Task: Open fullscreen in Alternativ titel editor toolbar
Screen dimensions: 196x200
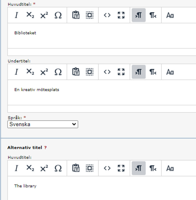Action: pyautogui.click(x=121, y=168)
